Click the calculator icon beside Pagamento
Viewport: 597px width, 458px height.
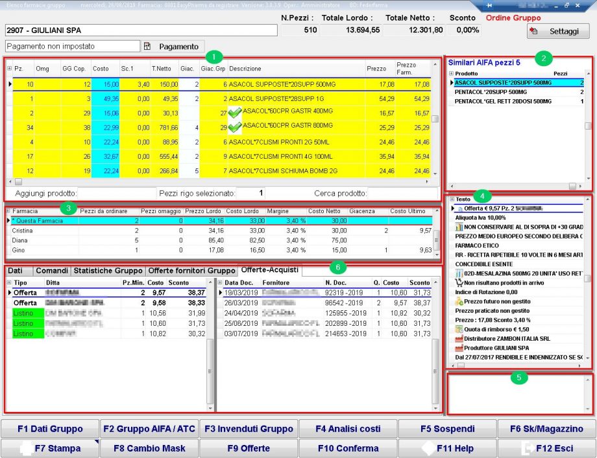click(x=148, y=47)
